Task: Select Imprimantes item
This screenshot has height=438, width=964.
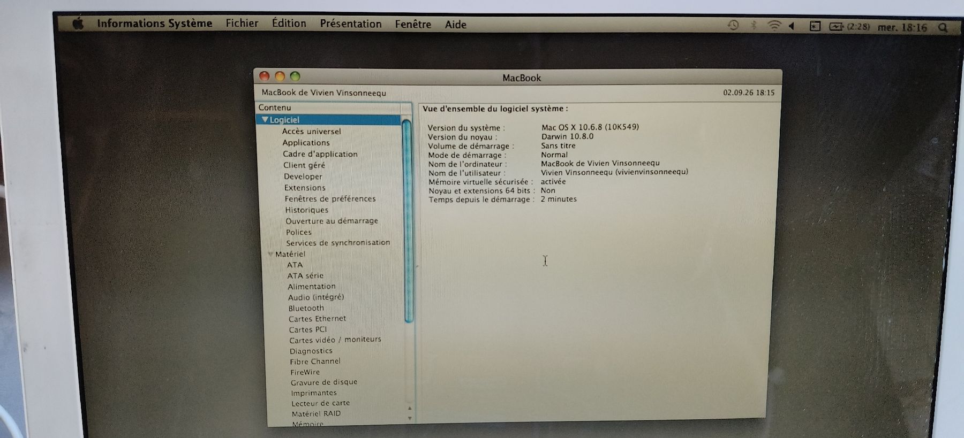Action: point(314,393)
